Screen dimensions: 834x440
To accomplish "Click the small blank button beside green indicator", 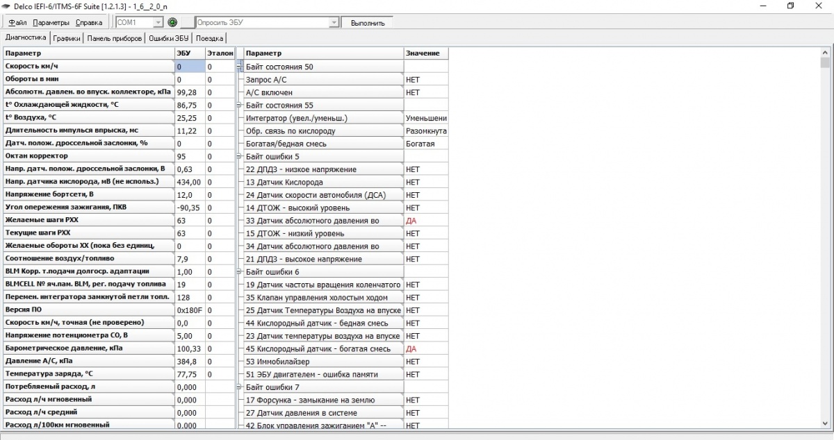I will [187, 22].
